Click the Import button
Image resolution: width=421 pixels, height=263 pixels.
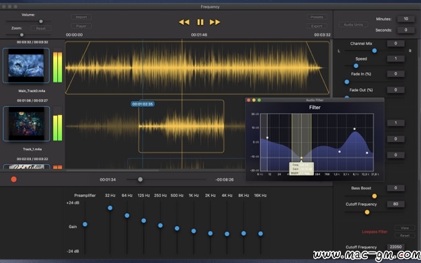[x=81, y=17]
